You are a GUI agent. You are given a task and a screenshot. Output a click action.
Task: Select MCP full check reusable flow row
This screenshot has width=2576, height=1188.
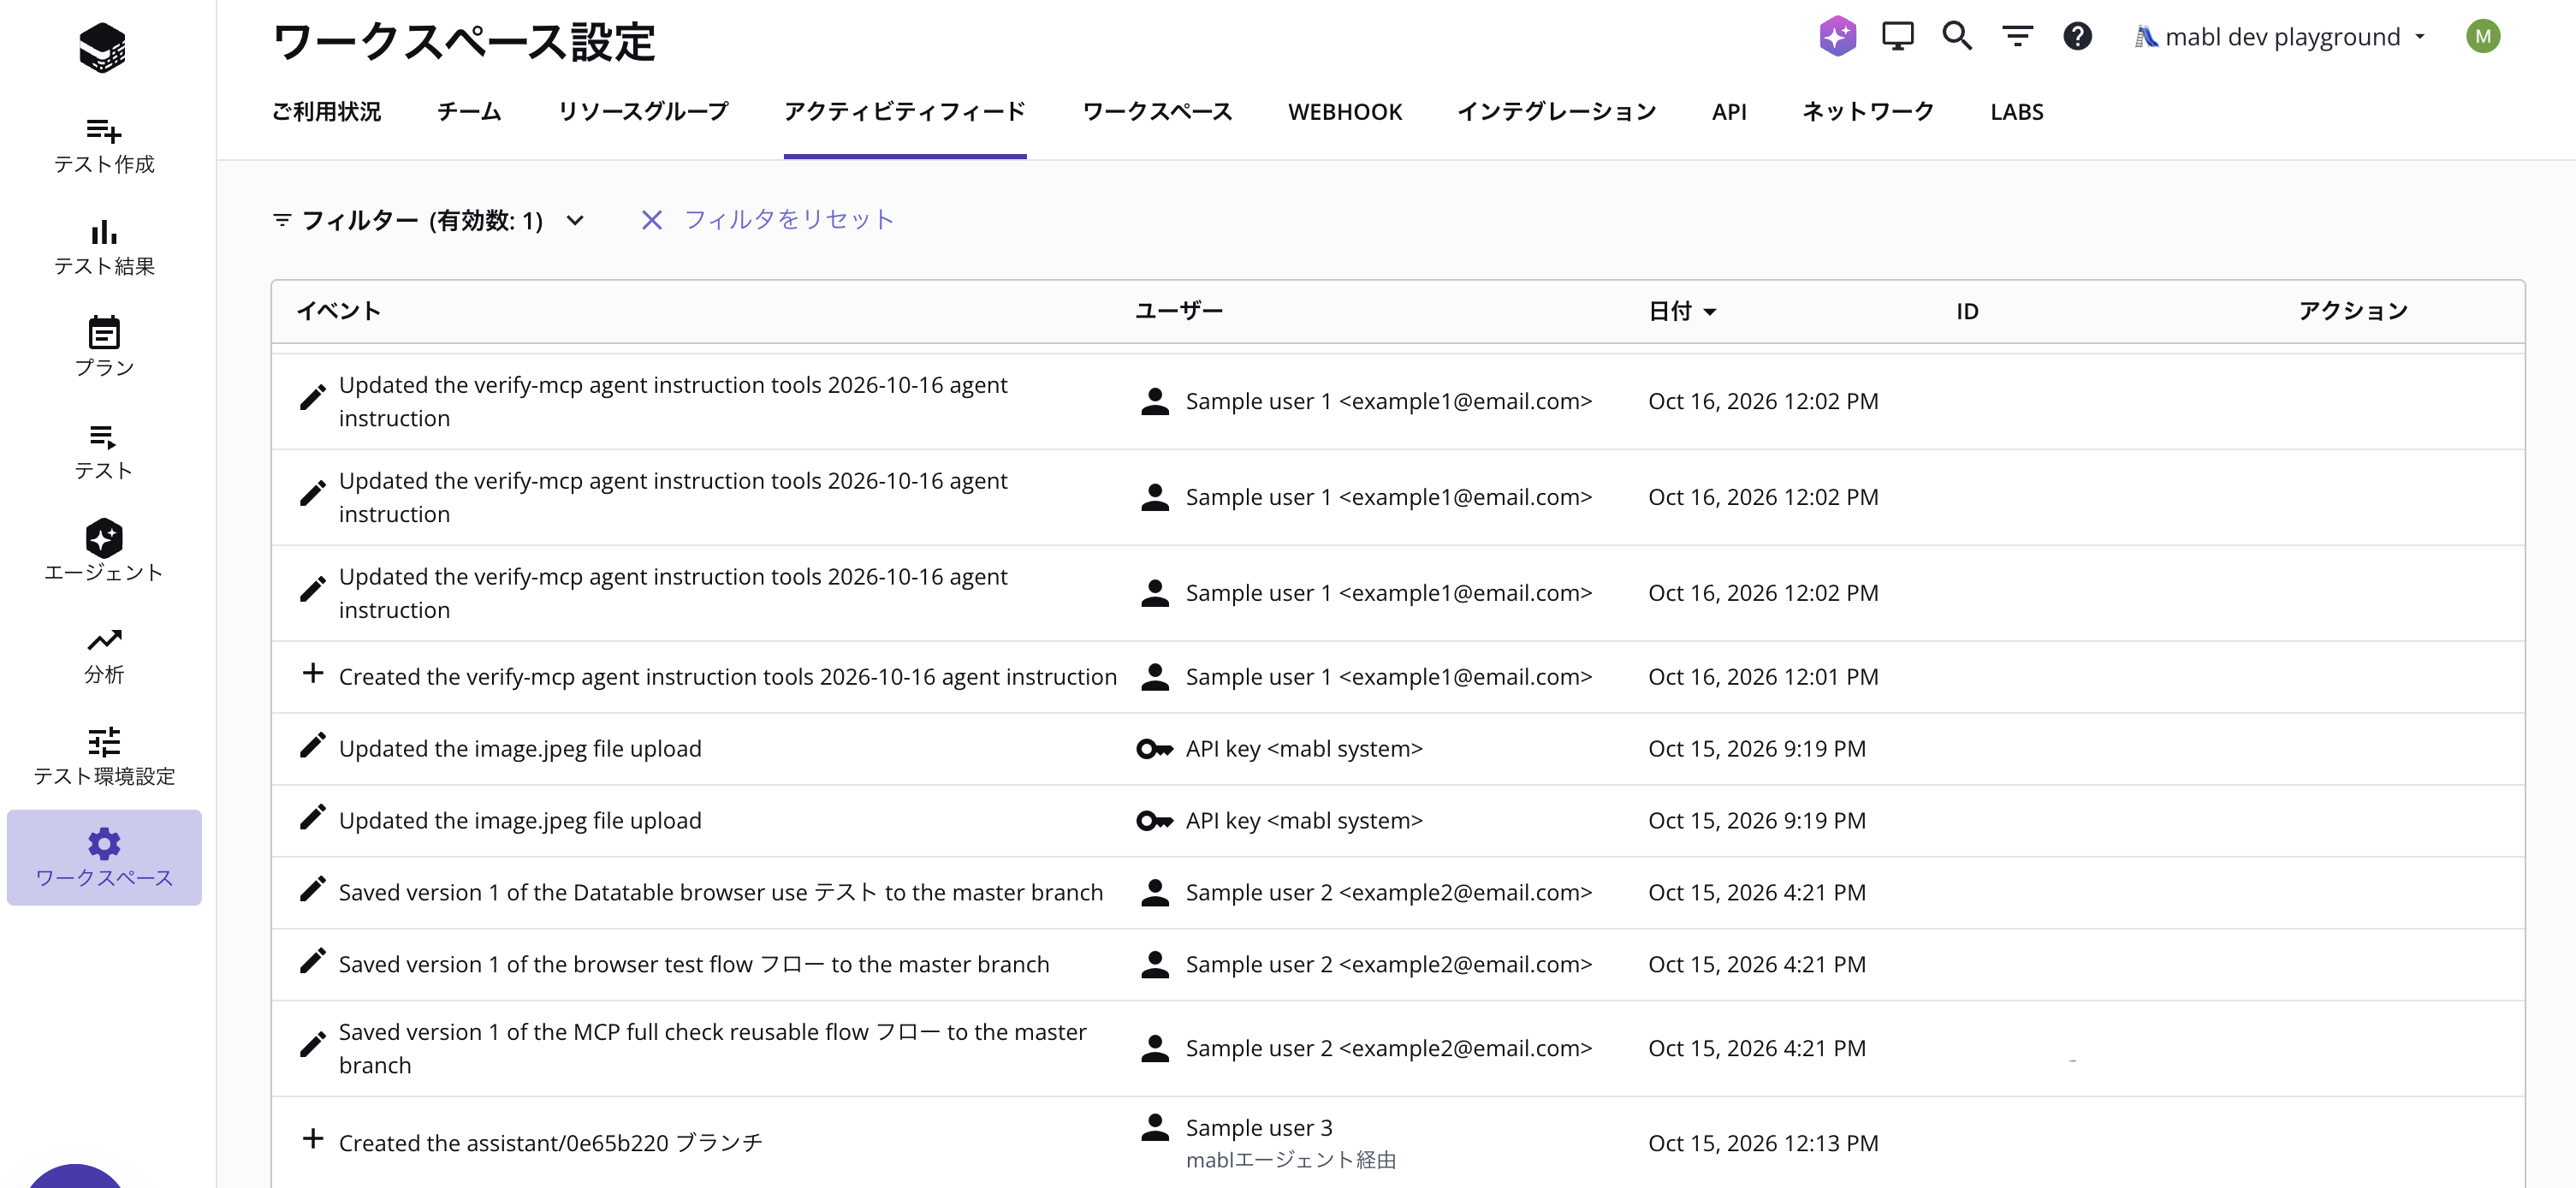[x=1397, y=1049]
